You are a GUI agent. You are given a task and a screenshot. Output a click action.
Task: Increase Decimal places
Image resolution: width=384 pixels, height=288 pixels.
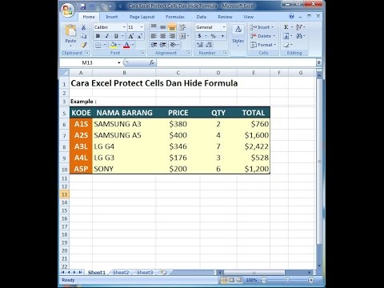click(200, 45)
